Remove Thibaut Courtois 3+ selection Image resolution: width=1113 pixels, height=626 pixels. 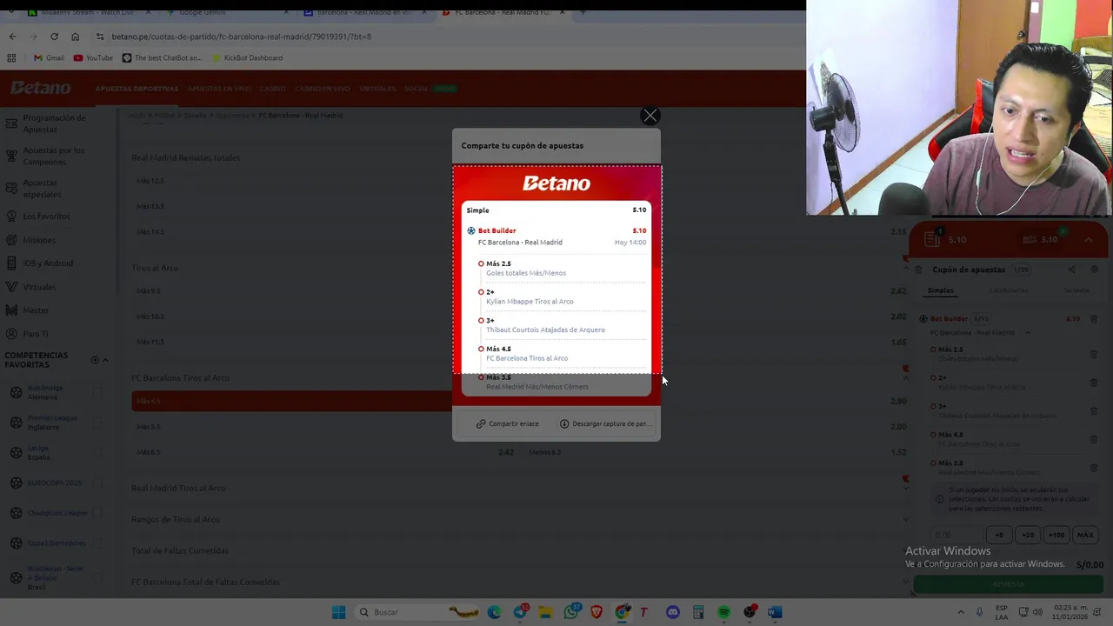[1094, 411]
